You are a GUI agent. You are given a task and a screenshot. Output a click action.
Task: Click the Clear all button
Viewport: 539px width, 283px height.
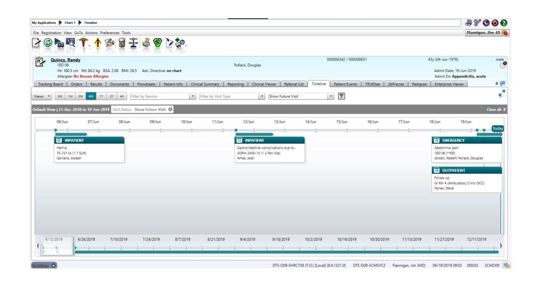(496, 109)
